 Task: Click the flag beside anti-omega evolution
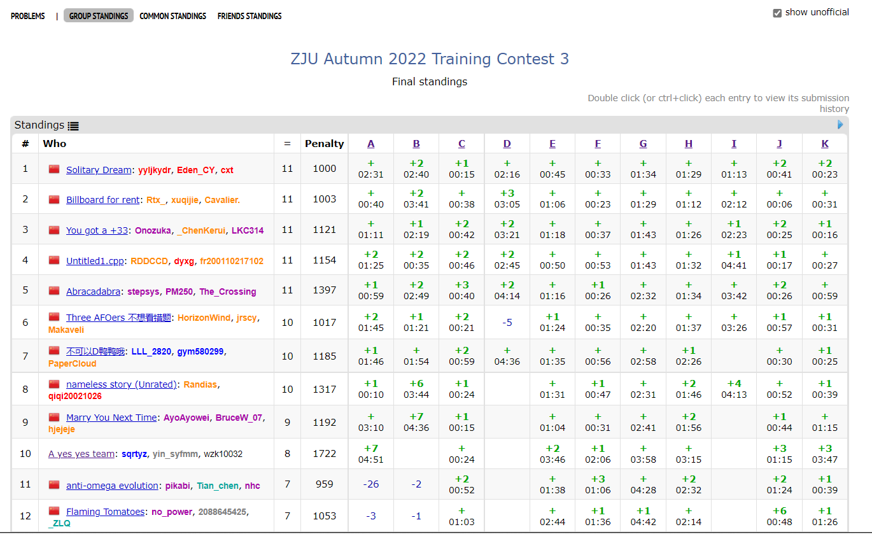coord(54,485)
